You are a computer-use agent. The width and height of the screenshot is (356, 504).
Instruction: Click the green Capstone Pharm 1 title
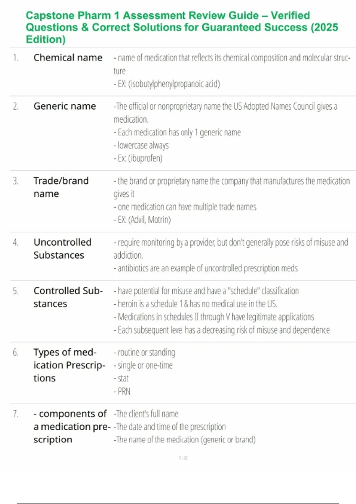click(182, 27)
